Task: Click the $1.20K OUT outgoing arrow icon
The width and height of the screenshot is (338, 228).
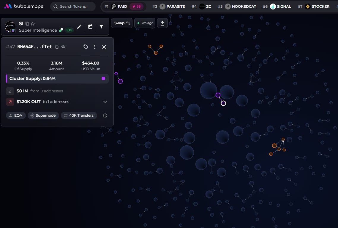Action: coord(10,102)
